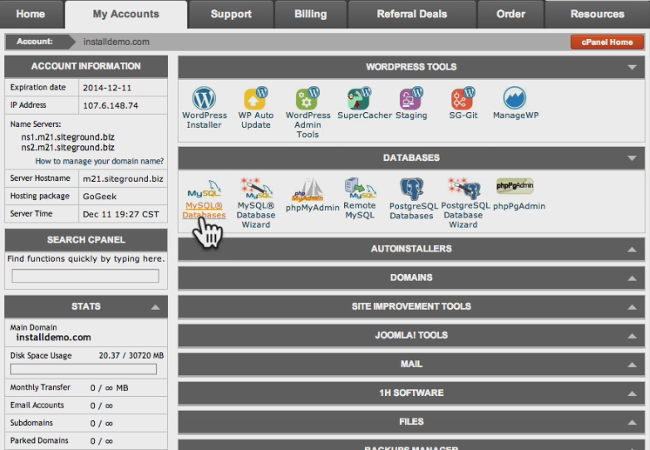Select the My Accounts tab
The width and height of the screenshot is (650, 450).
coord(126,14)
